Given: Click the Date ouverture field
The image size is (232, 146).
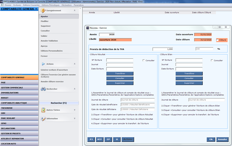Looking at the screenshot, I should [203, 34].
